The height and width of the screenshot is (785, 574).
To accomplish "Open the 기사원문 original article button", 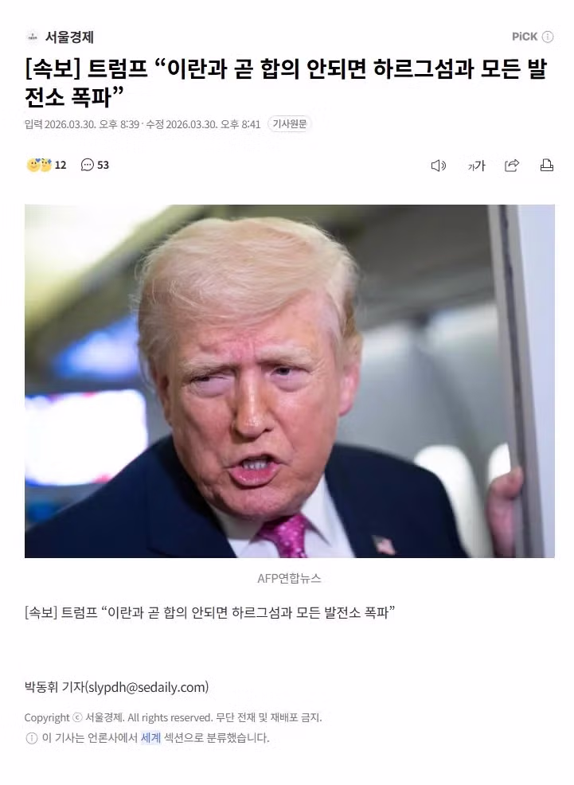I will coord(289,123).
